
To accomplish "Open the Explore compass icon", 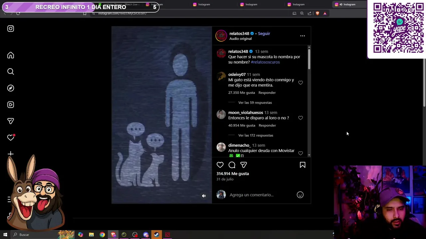I will 11,88.
